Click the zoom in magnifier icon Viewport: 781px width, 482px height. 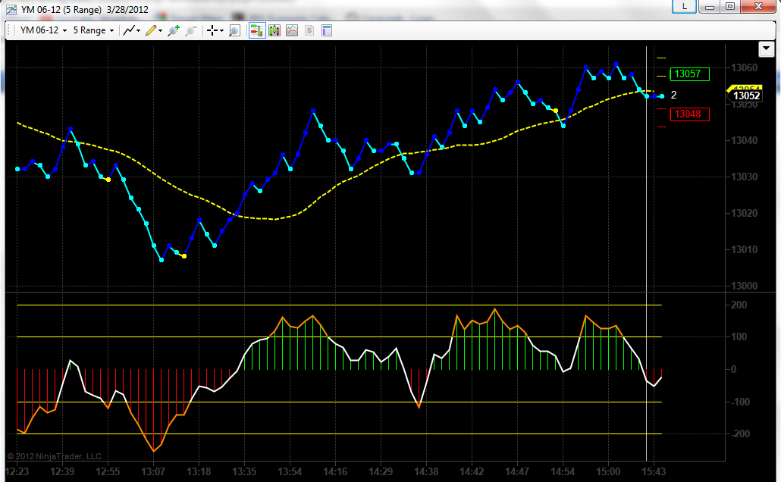174,30
